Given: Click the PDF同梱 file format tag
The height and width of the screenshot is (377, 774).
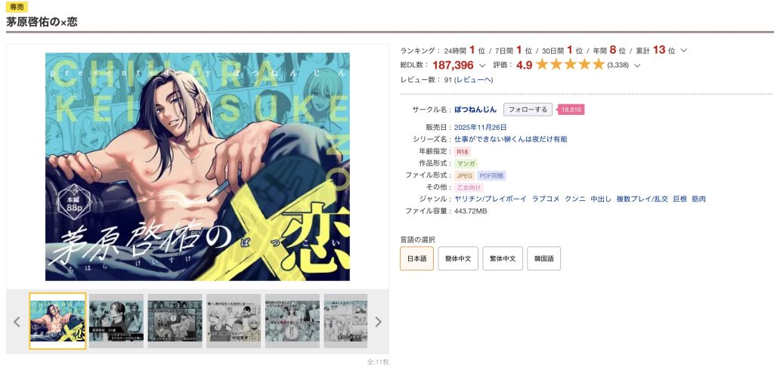Looking at the screenshot, I should tap(491, 175).
